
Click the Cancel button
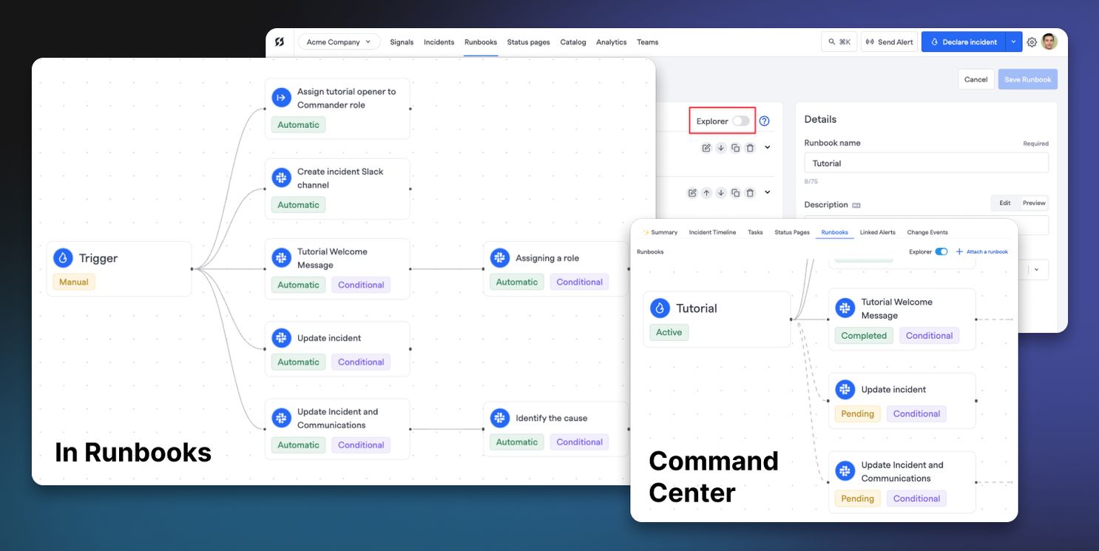975,79
